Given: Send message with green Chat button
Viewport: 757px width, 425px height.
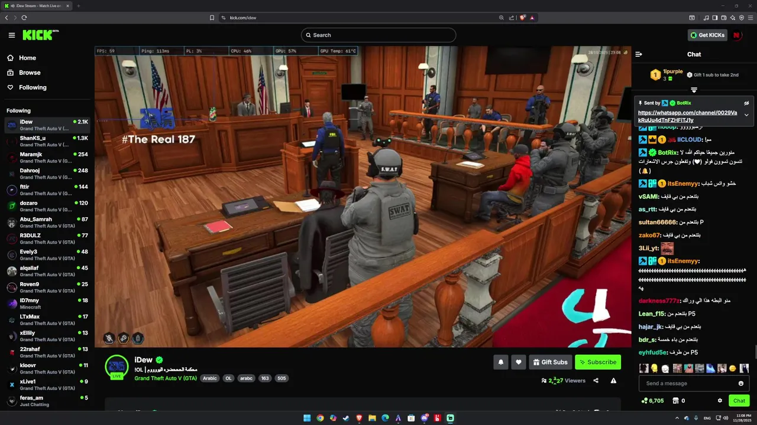Looking at the screenshot, I should [739, 401].
